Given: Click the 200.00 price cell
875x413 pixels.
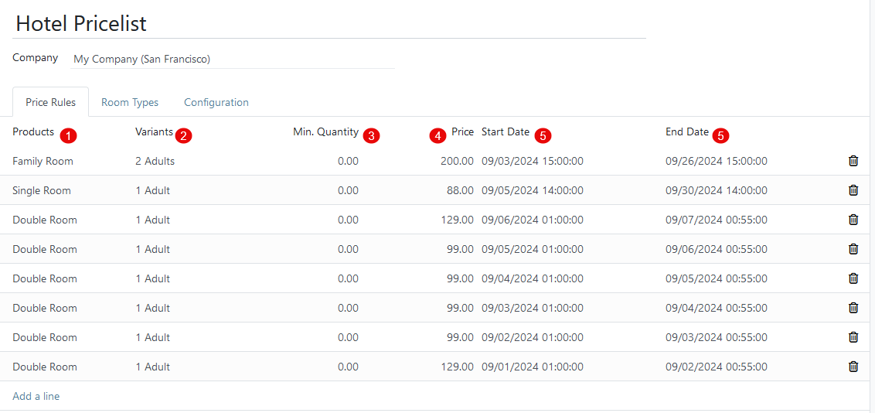Looking at the screenshot, I should point(457,161).
